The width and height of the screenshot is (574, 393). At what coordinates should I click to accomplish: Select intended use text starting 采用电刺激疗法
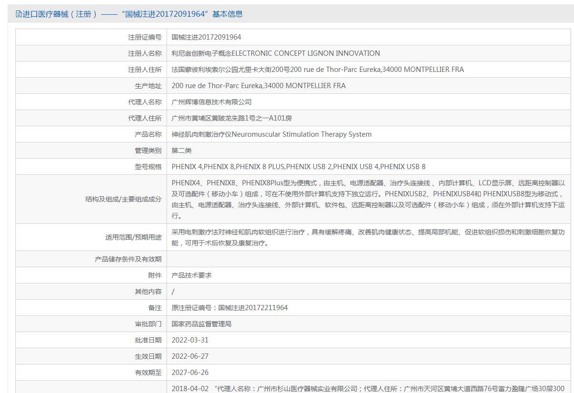[368, 237]
